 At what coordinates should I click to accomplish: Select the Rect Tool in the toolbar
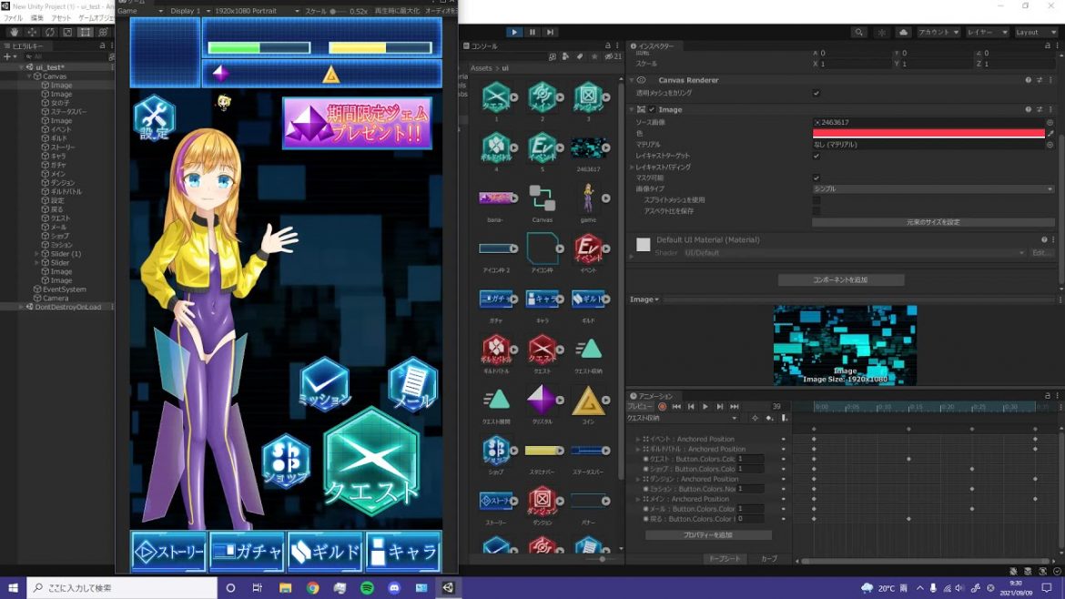point(85,32)
